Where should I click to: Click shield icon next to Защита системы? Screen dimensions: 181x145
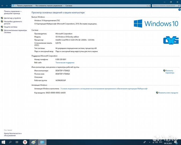tap(2, 27)
